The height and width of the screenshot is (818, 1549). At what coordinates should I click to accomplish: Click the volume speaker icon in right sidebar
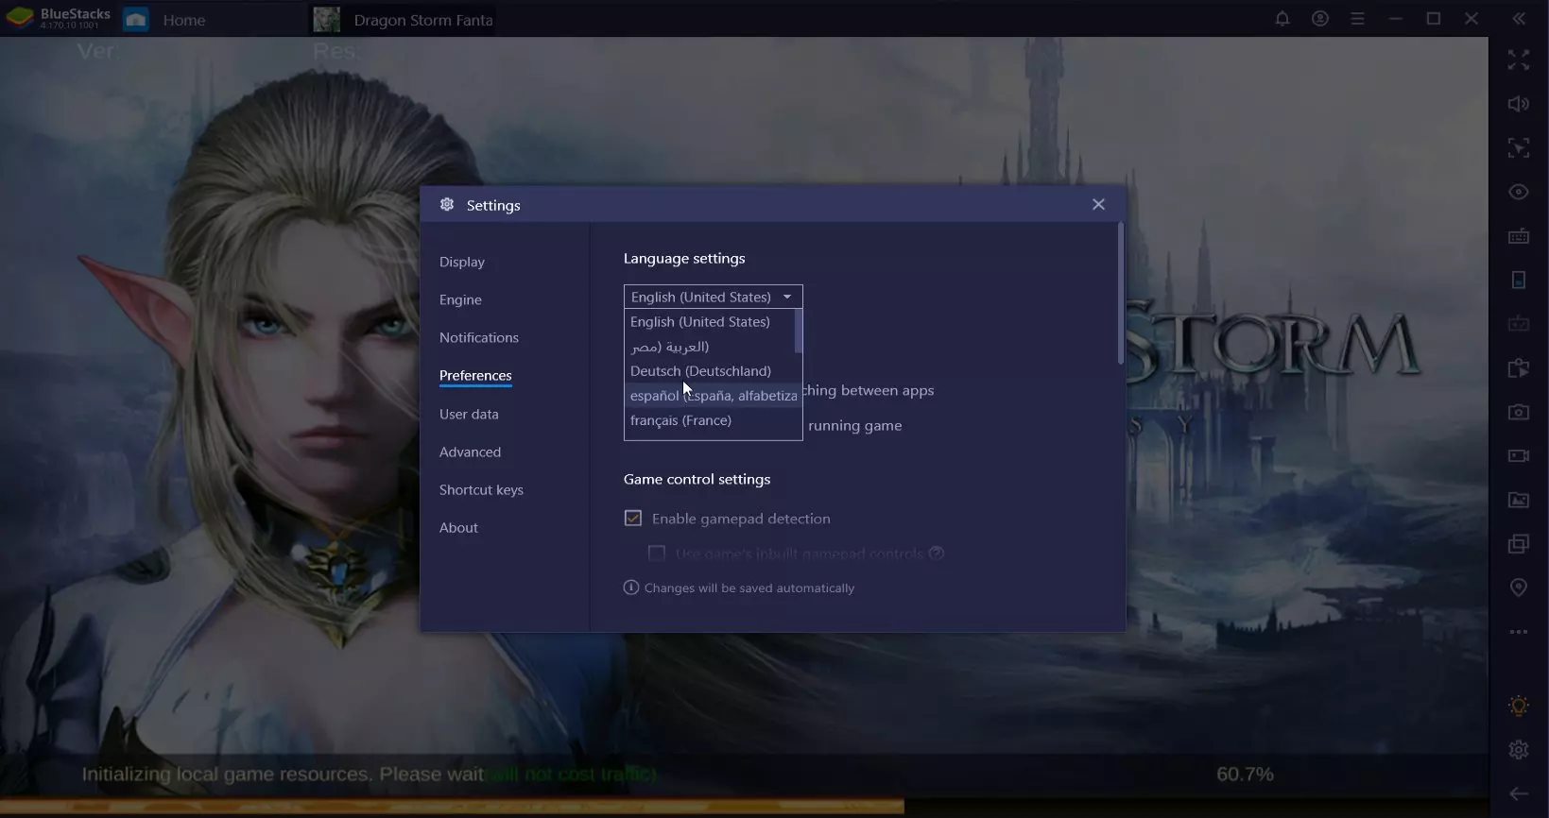tap(1518, 104)
